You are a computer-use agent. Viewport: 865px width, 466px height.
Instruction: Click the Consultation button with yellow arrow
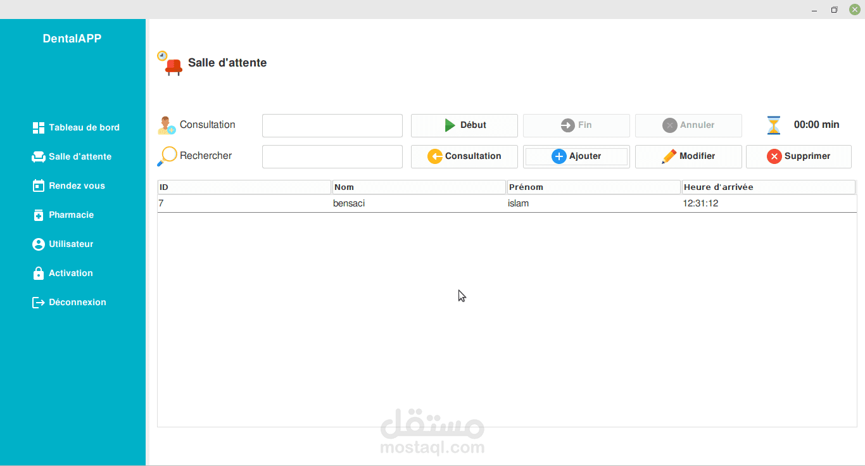point(464,156)
